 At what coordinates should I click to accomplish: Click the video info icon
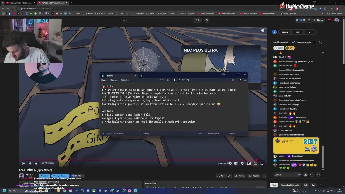click(x=263, y=30)
